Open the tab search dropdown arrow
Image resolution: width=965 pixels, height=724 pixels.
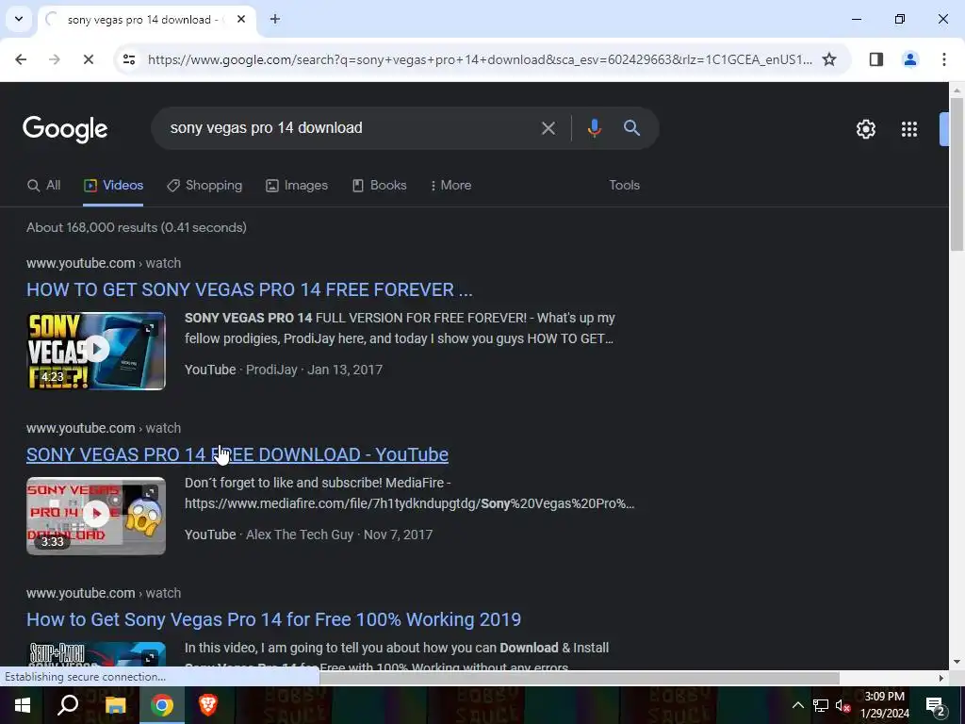click(x=19, y=19)
